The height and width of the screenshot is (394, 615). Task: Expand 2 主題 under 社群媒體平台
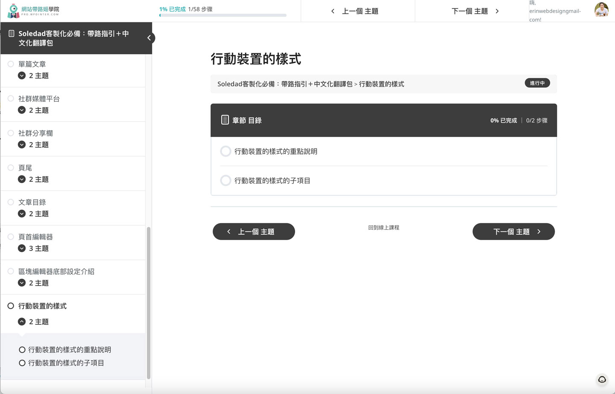coord(33,110)
